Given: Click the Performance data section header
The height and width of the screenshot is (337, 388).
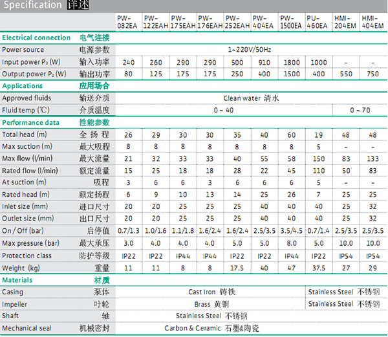Looking at the screenshot, I should pyautogui.click(x=30, y=122).
